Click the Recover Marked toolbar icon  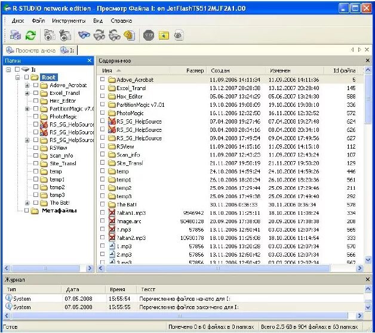pos(65,35)
